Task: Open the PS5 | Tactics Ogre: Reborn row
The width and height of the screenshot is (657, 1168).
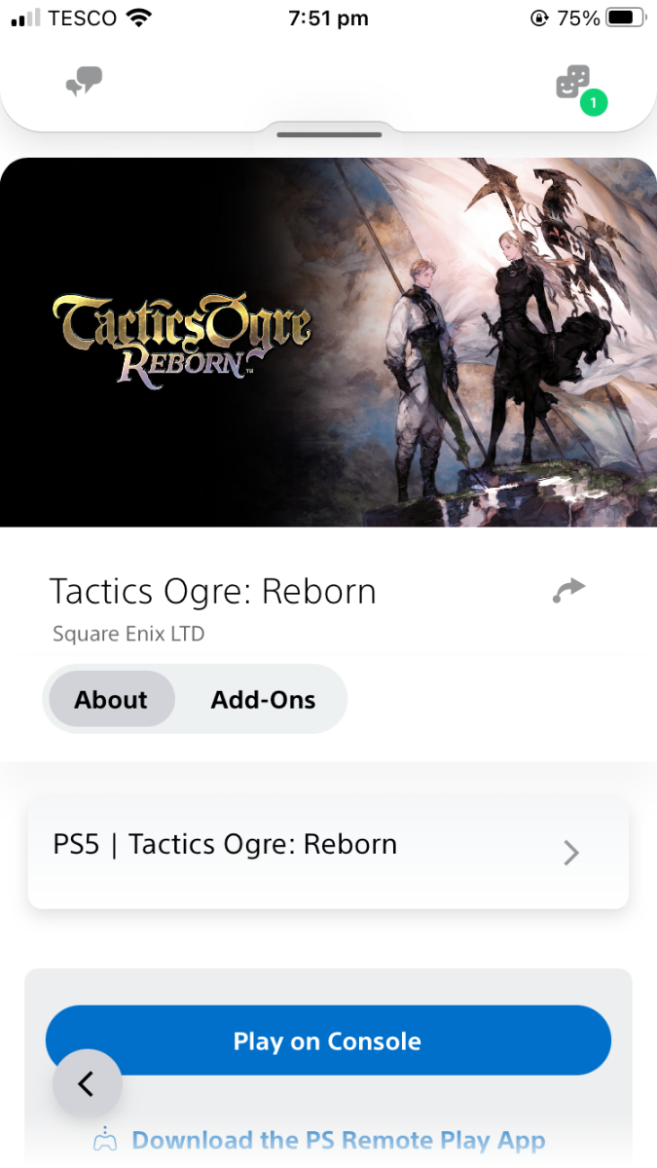Action: 328,854
